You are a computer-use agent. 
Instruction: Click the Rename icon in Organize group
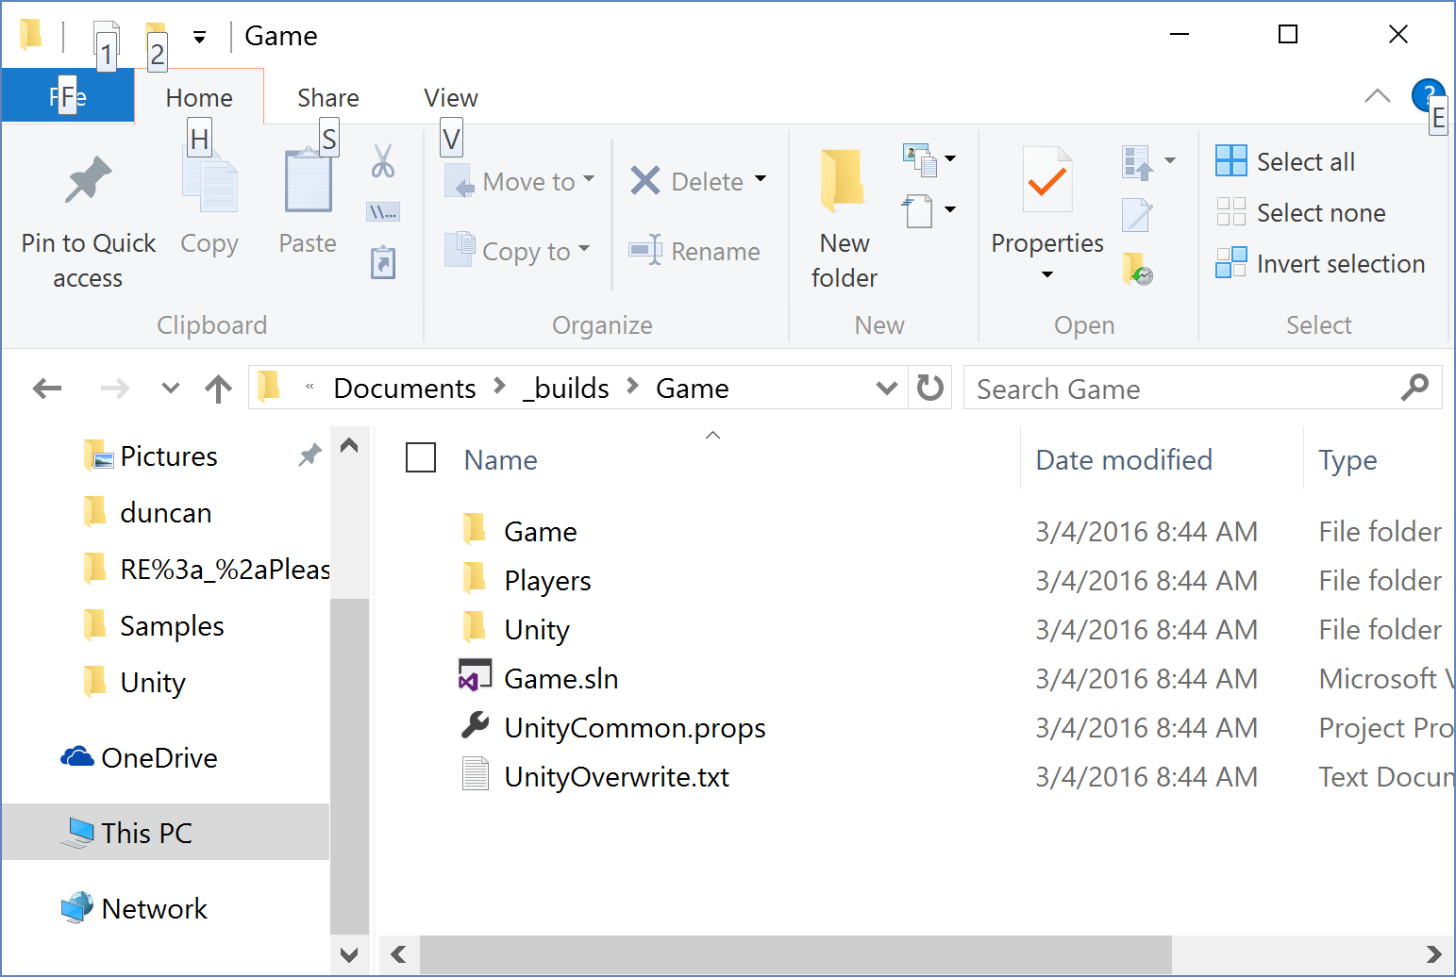point(646,251)
